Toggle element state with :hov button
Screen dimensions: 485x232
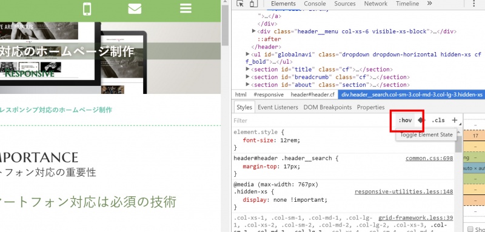(x=405, y=120)
